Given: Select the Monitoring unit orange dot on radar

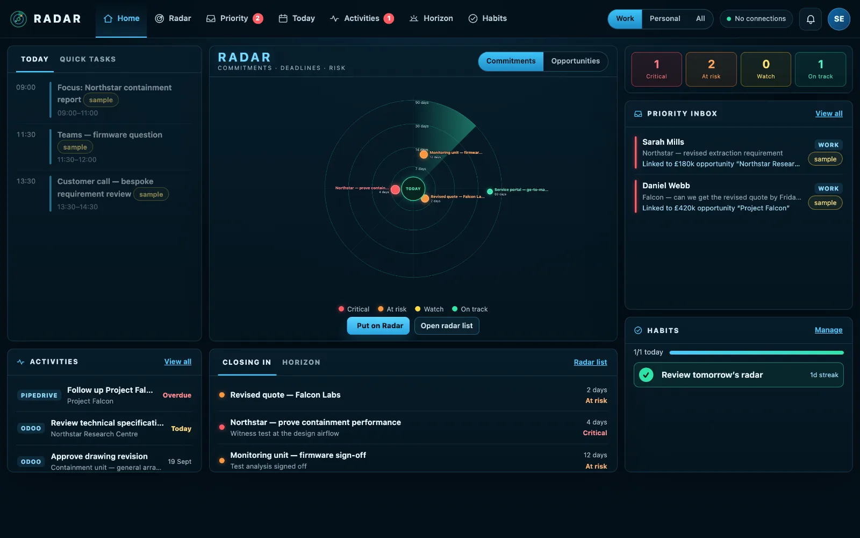Looking at the screenshot, I should (424, 154).
